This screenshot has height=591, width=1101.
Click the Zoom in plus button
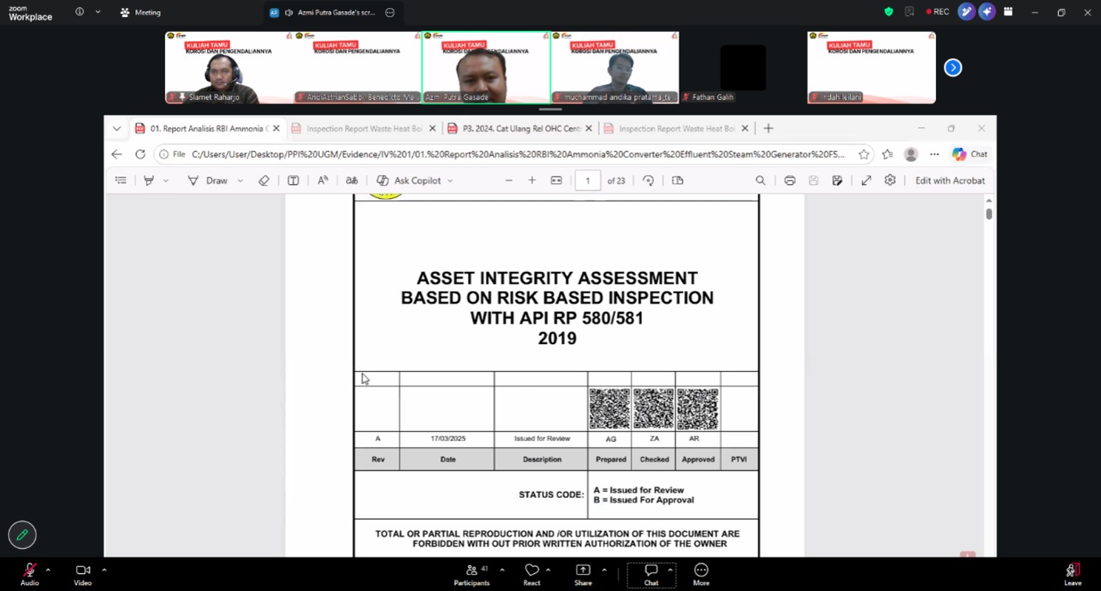(x=532, y=180)
